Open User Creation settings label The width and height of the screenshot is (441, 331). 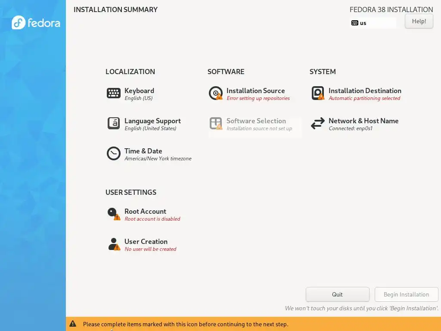[x=146, y=241]
